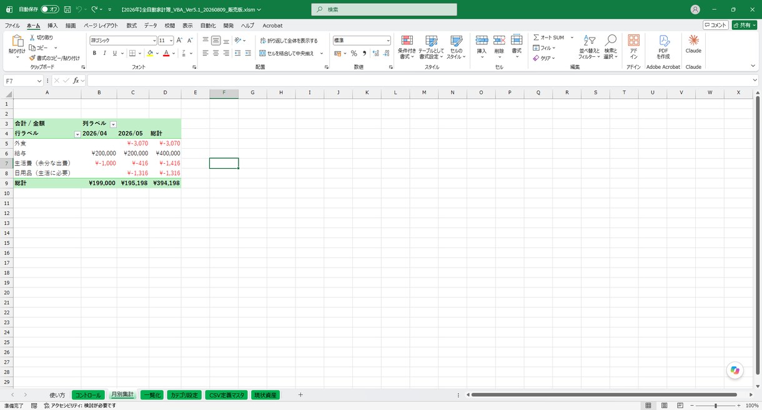This screenshot has height=410, width=762.
Task: Toggle Italic formatting
Action: (x=105, y=53)
